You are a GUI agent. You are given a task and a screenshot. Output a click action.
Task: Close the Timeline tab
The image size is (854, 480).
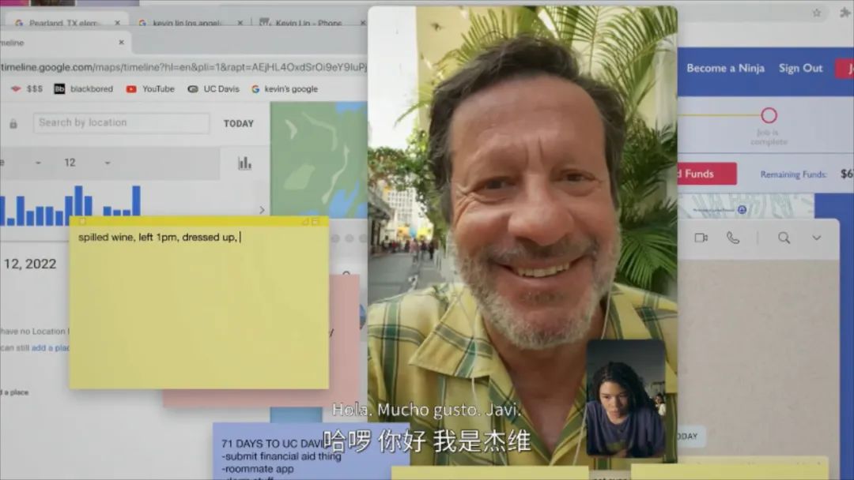coord(121,42)
